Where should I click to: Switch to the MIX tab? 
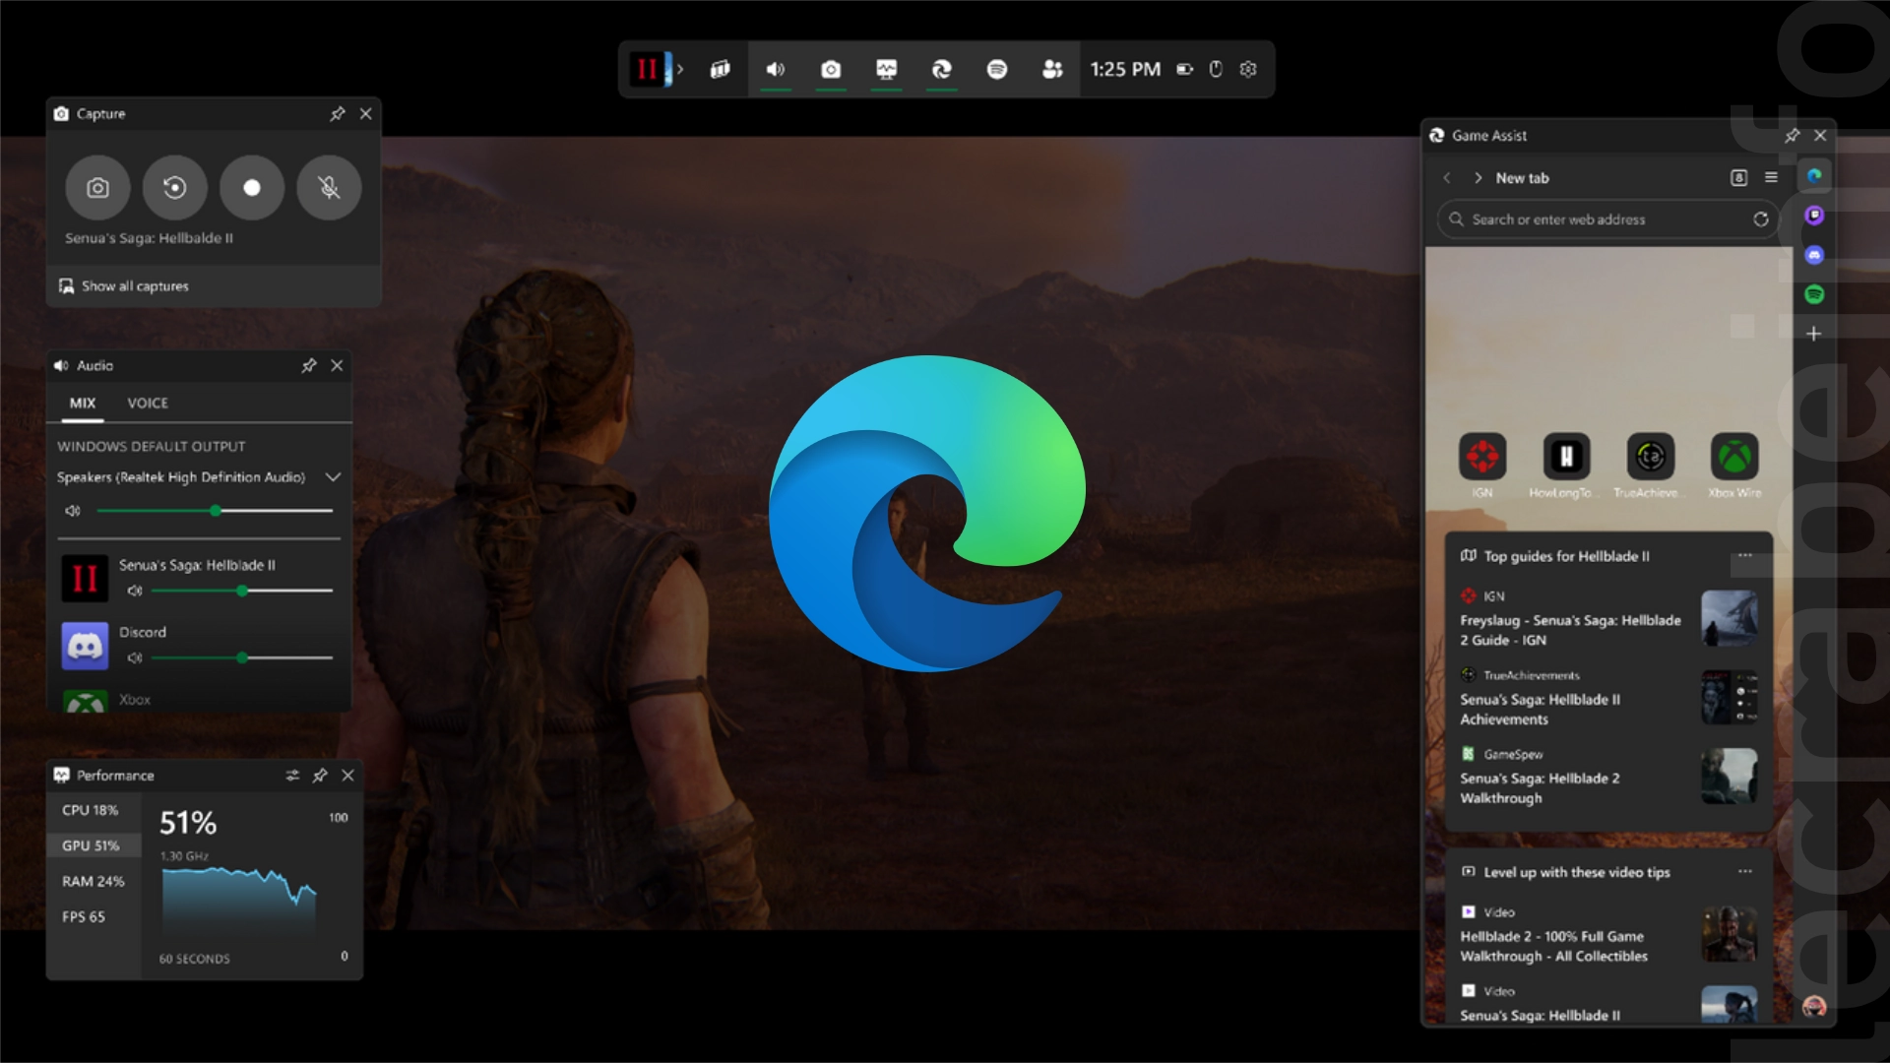click(83, 404)
